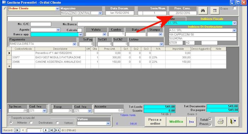
Task: Click the Modifica button
Action: [176, 121]
